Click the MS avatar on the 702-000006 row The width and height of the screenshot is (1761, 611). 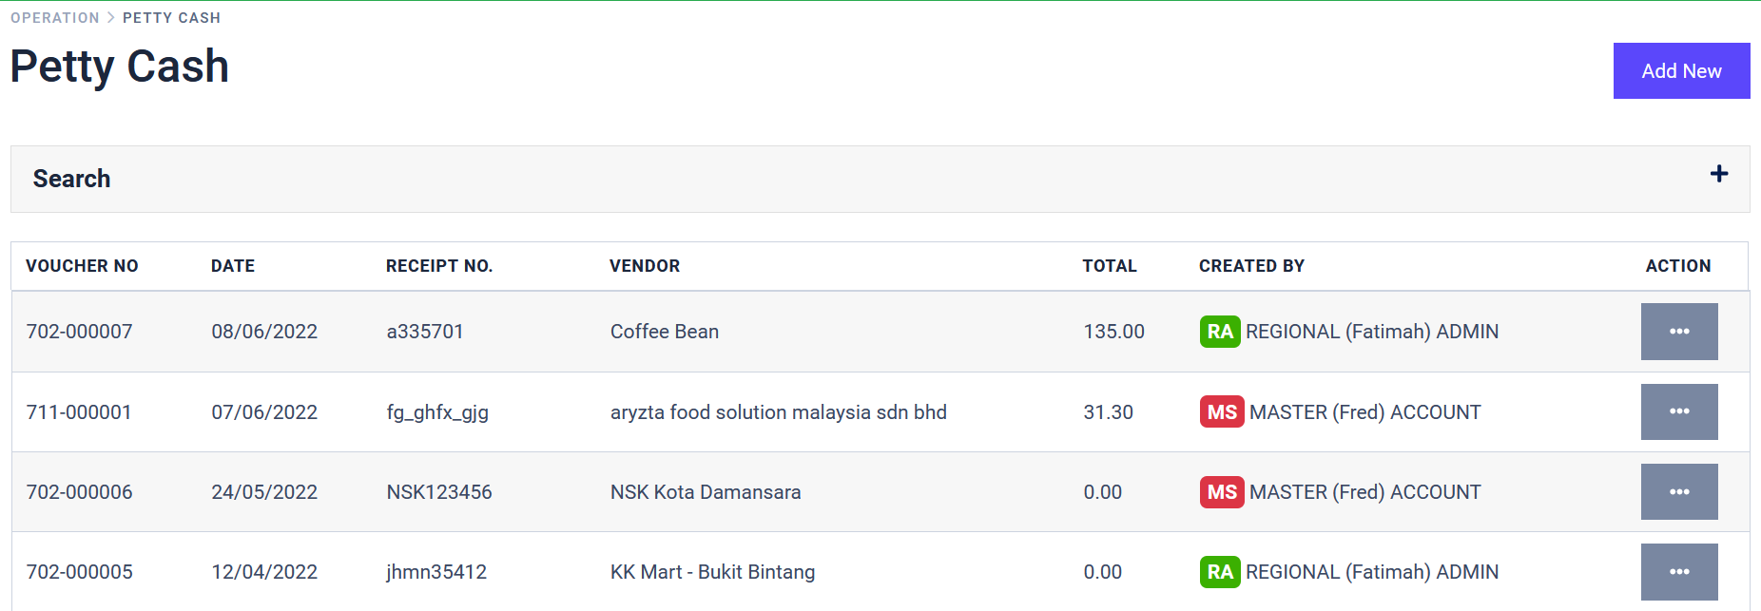(x=1221, y=491)
